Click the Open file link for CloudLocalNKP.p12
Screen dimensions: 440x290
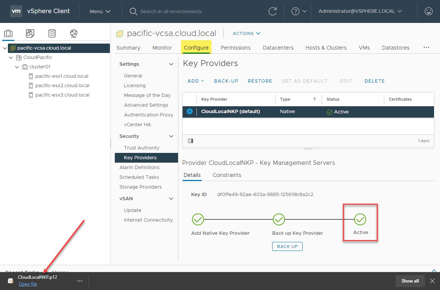click(28, 284)
